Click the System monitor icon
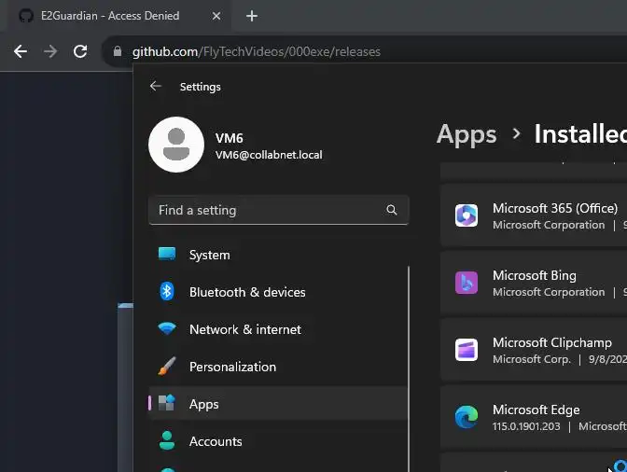627x472 pixels. tap(167, 254)
